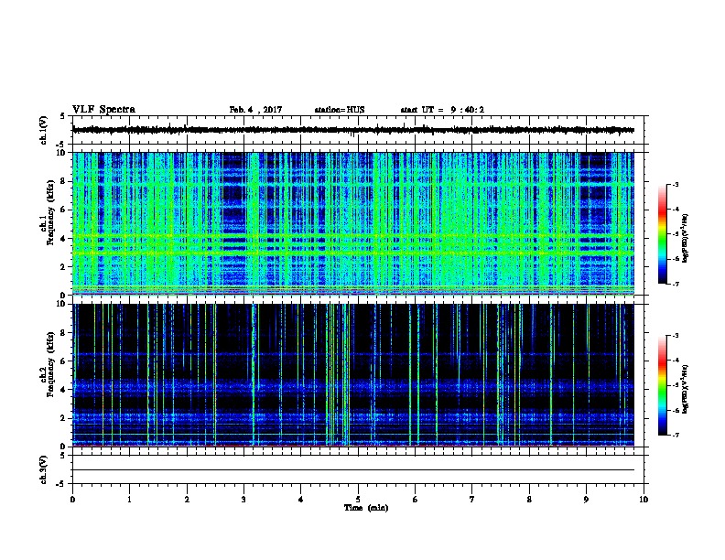The height and width of the screenshot is (560, 725).
Task: Click the "3" tick label on the time axis
Action: (243, 500)
